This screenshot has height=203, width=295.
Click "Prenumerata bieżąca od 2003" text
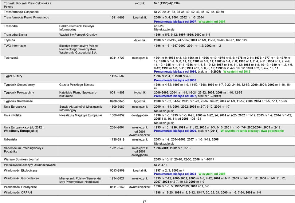[x=175, y=174]
